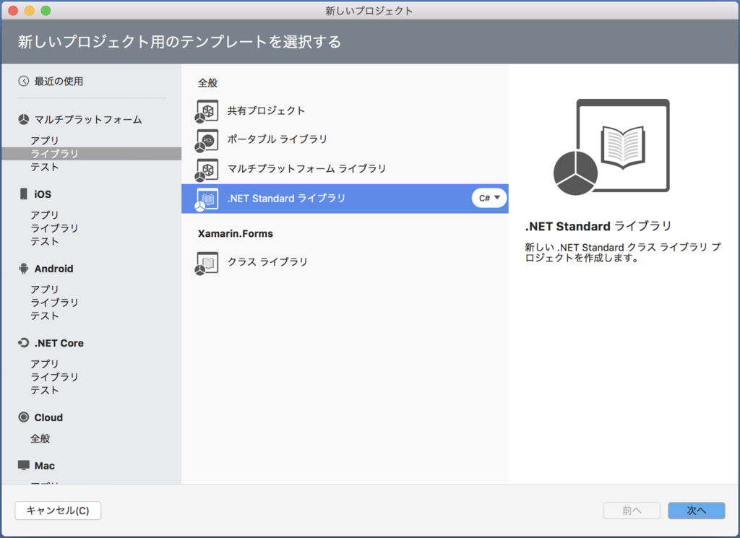Select iOS category heading
This screenshot has height=538, width=740.
[x=43, y=194]
